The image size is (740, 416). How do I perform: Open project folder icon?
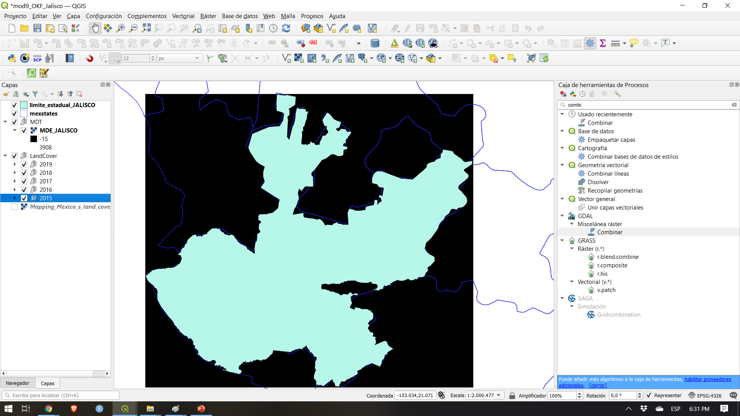pyautogui.click(x=25, y=28)
